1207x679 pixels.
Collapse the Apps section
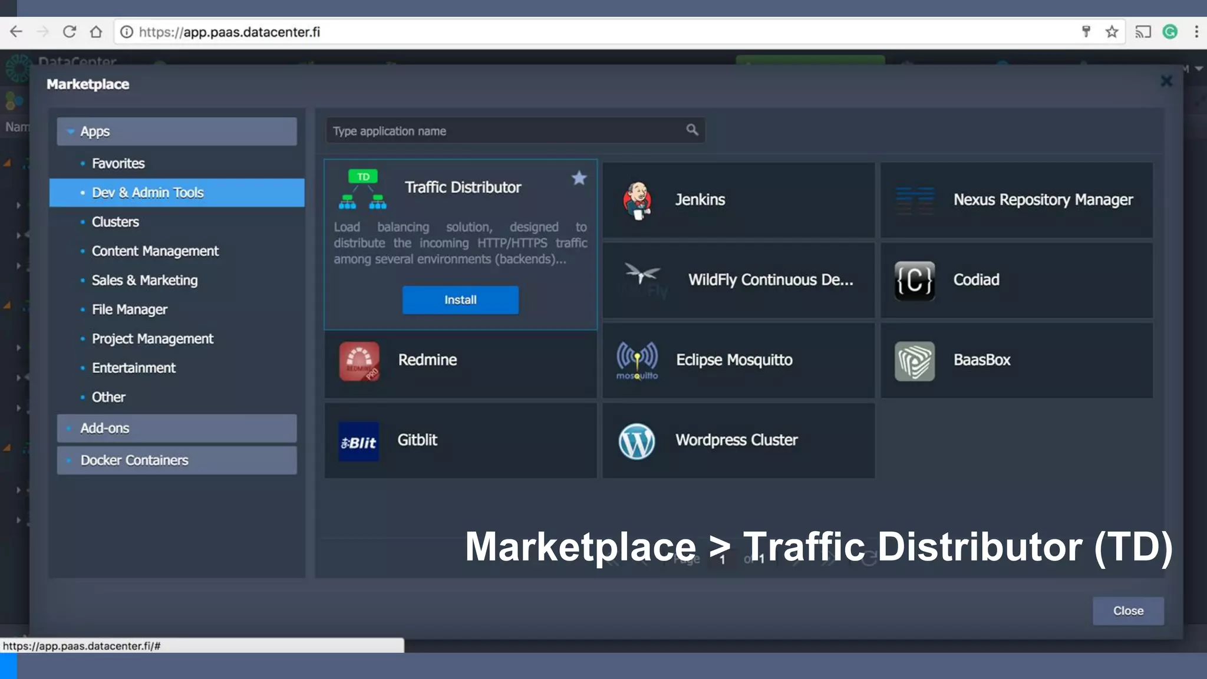(x=177, y=131)
